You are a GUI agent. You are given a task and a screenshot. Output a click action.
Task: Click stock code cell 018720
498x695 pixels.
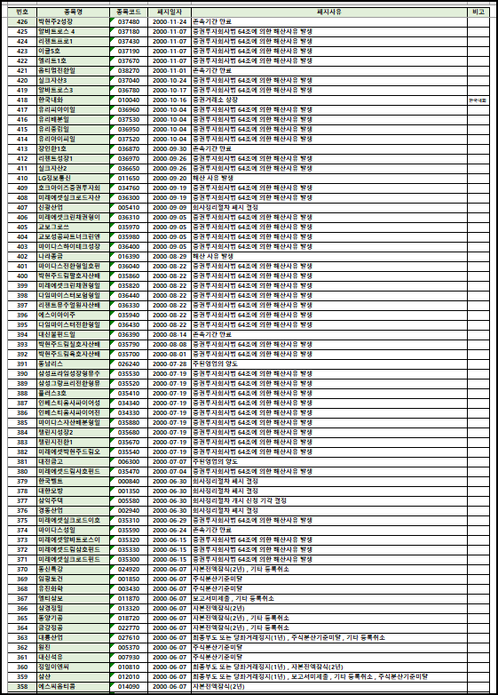pos(129,618)
